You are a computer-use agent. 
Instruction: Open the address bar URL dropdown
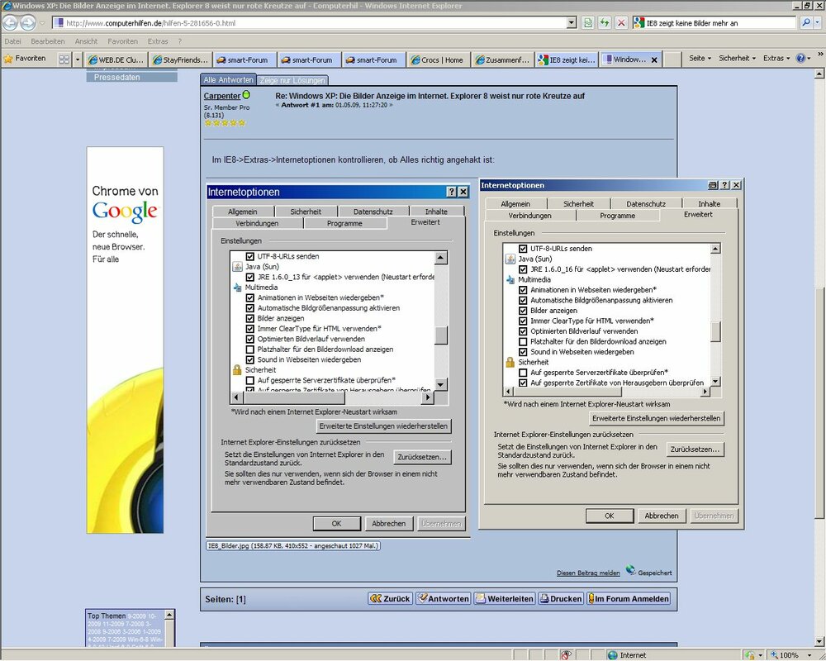coord(572,23)
